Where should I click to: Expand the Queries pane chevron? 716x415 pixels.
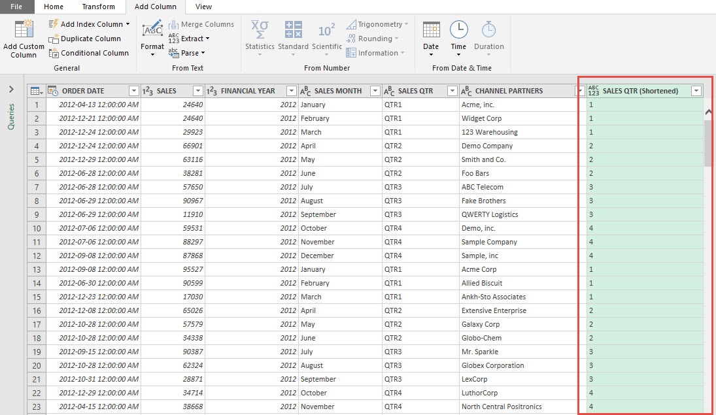point(11,89)
